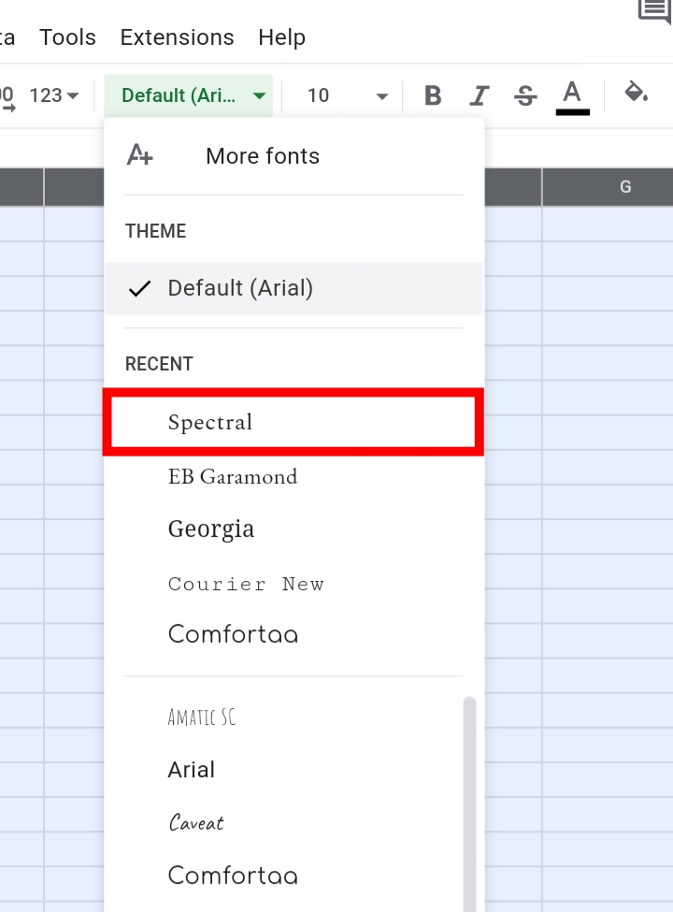Open the text color picker
Screen dimensions: 673x912
click(572, 97)
